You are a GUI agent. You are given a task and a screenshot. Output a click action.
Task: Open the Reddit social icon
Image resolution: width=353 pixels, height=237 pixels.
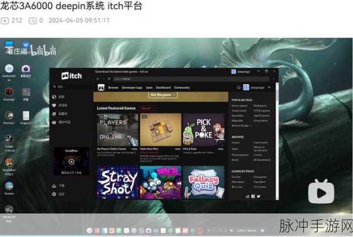point(248,196)
